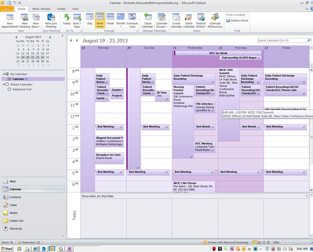Open the Folder tab

[x=61, y=9]
